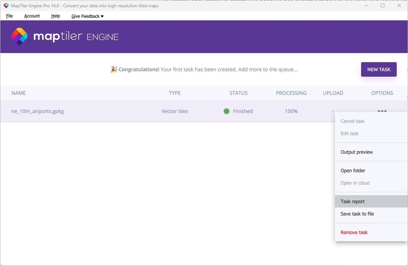Choose Output preview from the context menu
This screenshot has height=266, width=408.
coord(357,152)
